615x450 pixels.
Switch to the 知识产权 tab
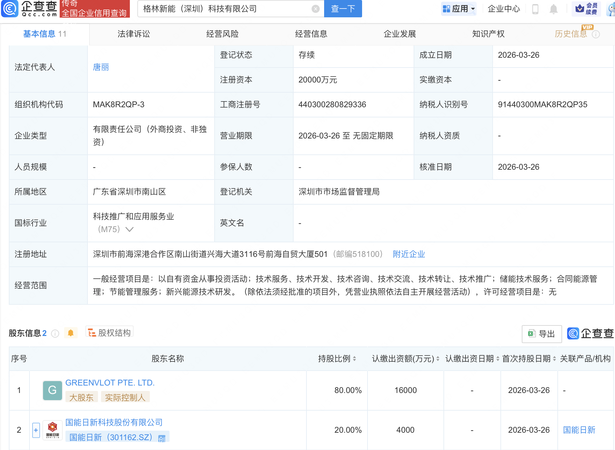click(x=488, y=34)
